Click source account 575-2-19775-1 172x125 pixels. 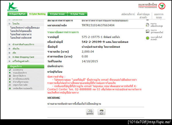92,37
